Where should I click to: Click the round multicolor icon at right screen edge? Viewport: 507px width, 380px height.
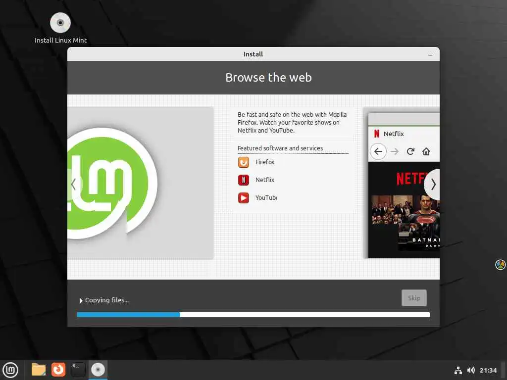point(500,265)
